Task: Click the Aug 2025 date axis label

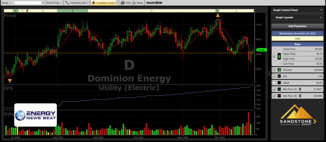Action: [x=58, y=138]
